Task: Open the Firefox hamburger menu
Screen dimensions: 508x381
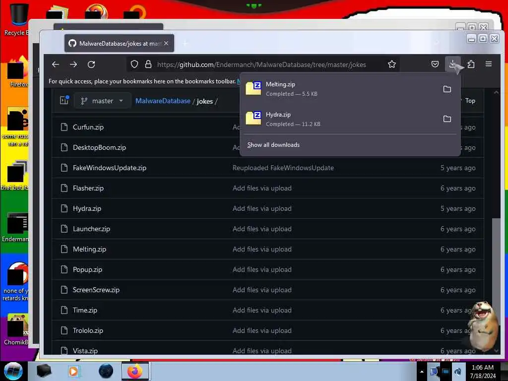Action: pos(489,64)
